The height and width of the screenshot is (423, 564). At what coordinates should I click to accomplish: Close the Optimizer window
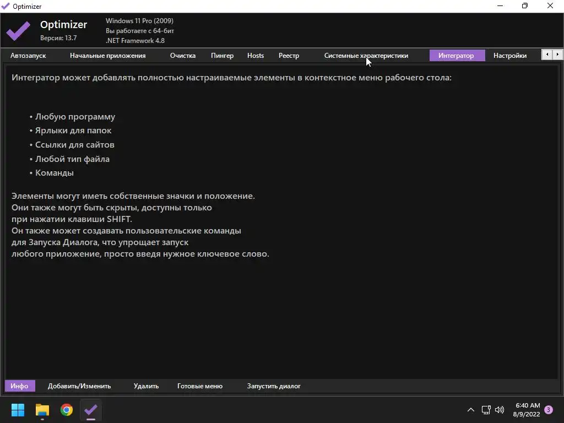550,6
